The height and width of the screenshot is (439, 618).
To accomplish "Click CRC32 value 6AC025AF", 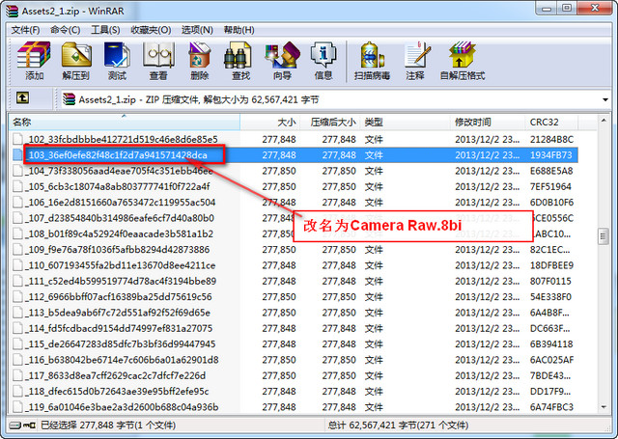I will (x=551, y=360).
